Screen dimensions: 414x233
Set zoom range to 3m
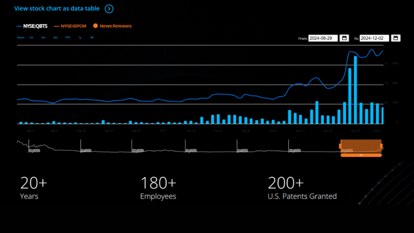(43, 38)
